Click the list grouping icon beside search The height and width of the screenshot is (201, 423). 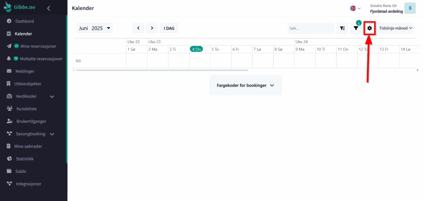(342, 28)
